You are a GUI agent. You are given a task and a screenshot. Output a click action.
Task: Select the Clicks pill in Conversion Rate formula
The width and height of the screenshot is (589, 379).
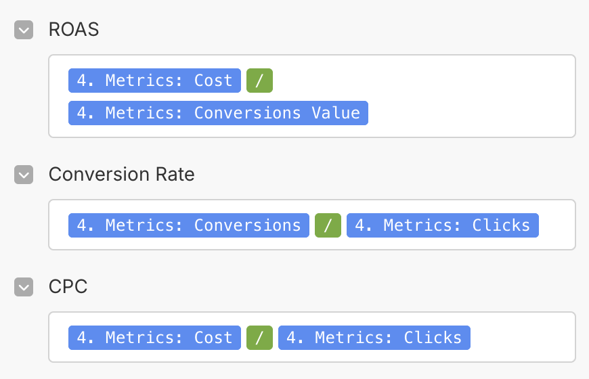(443, 225)
